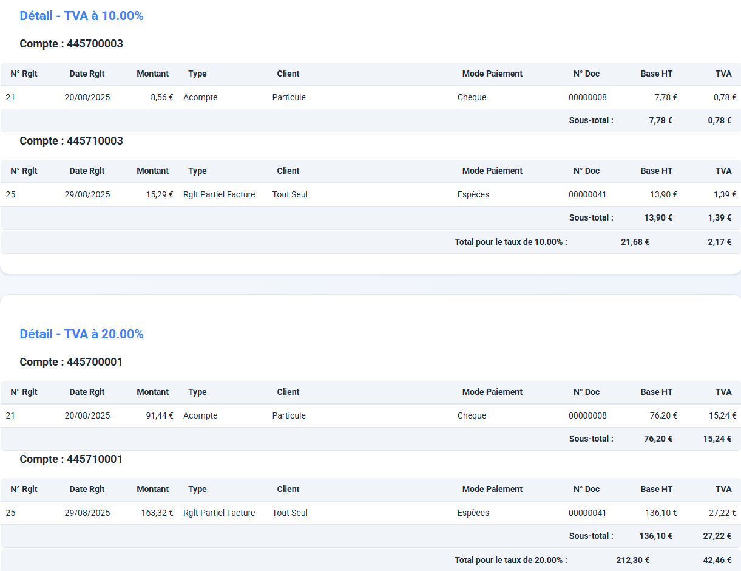Click "N° Doc" header in account 445710003 table
Viewport: 741px width, 571px height.
586,171
